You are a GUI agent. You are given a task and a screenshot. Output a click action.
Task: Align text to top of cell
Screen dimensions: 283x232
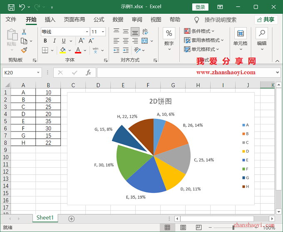tap(117, 31)
